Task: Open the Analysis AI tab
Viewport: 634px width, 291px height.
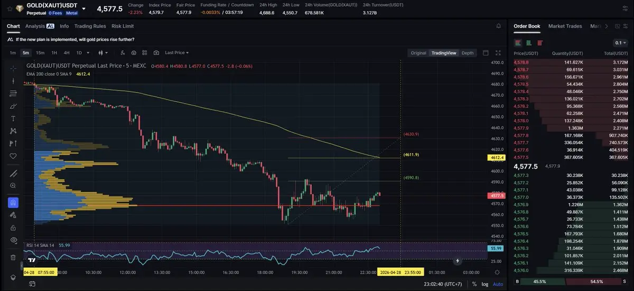Action: 40,26
